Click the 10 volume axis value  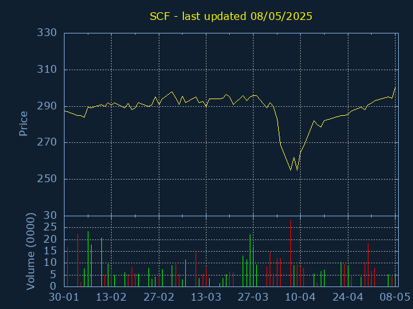(x=50, y=263)
